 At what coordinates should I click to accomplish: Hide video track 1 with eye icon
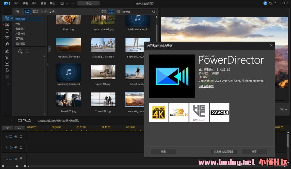[x=16, y=136]
